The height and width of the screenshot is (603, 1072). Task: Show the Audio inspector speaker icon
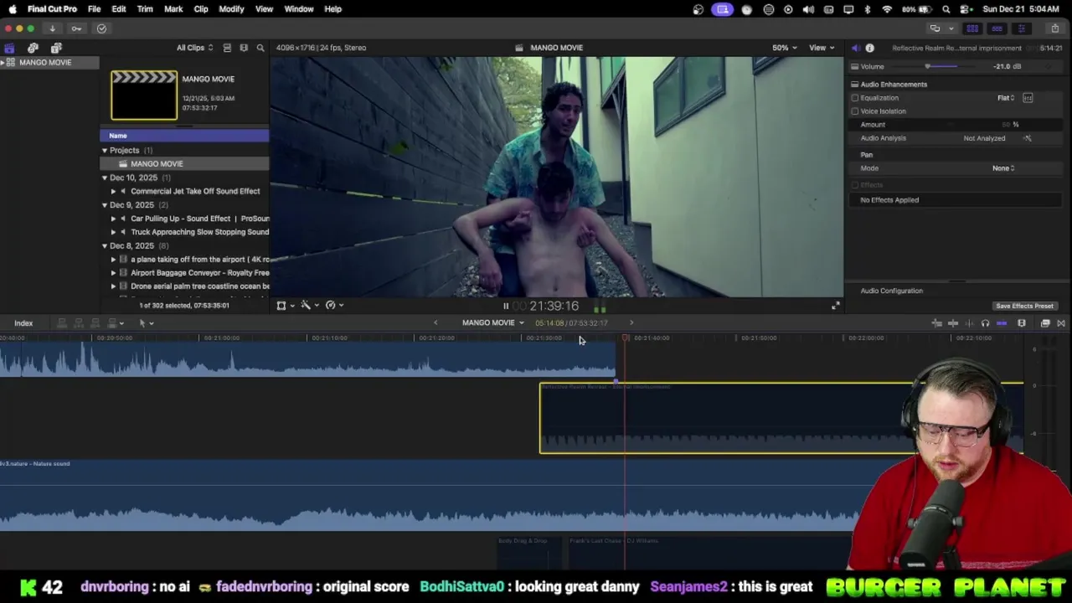point(855,48)
